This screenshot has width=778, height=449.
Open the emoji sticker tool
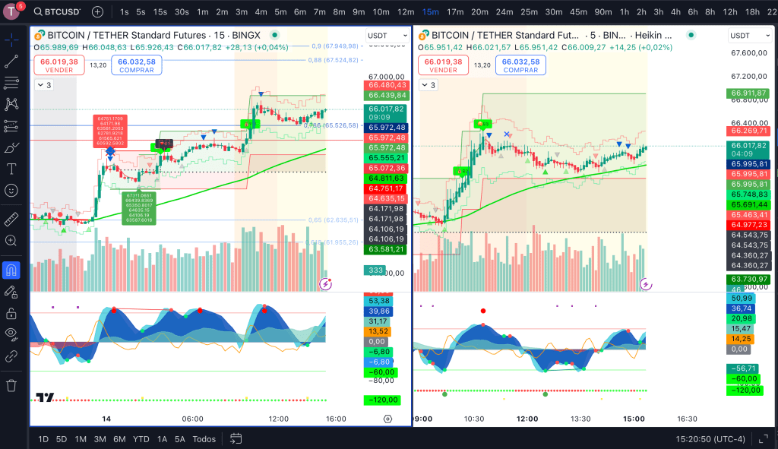[x=11, y=191]
